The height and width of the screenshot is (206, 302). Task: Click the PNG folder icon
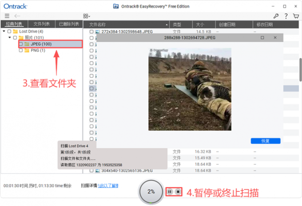tap(27, 51)
